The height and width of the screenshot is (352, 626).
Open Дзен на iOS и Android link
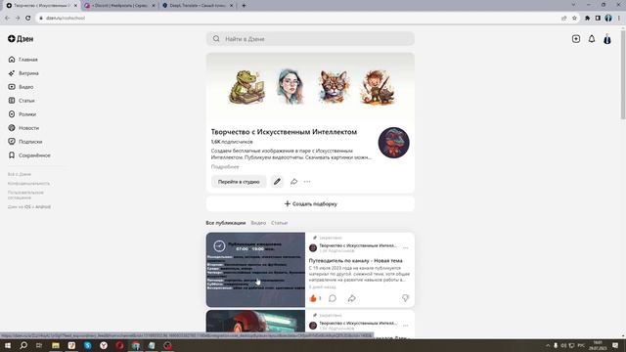point(29,206)
